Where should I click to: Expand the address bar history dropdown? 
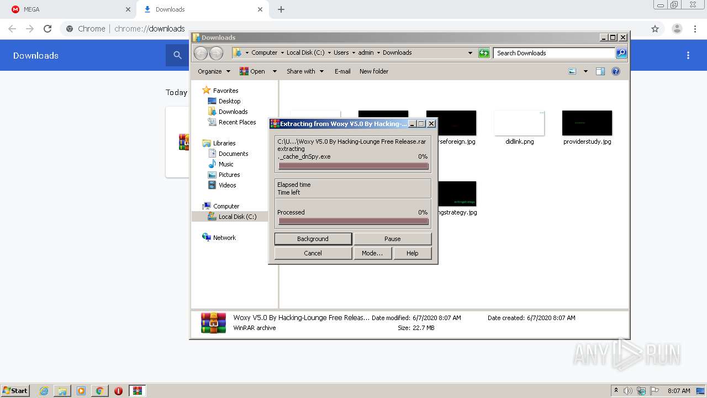coord(470,53)
